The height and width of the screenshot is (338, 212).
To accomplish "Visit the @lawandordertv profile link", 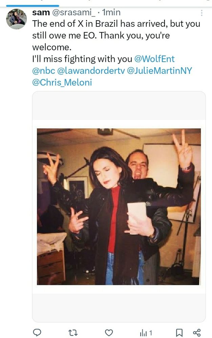I will 91,71.
